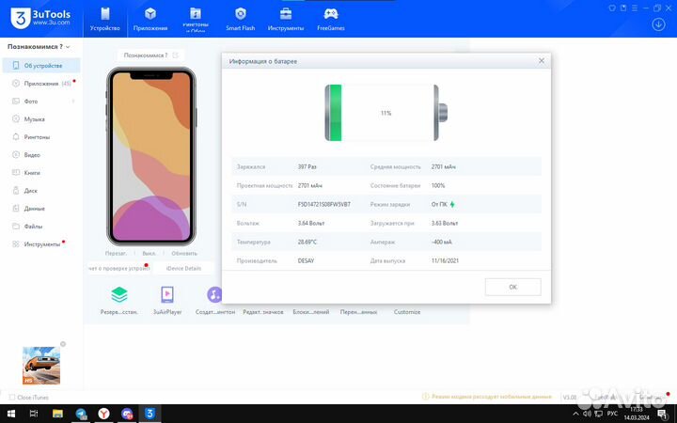This screenshot has width=677, height=423.
Task: Expand the hidden system tray icons chevron
Action: tap(575, 414)
